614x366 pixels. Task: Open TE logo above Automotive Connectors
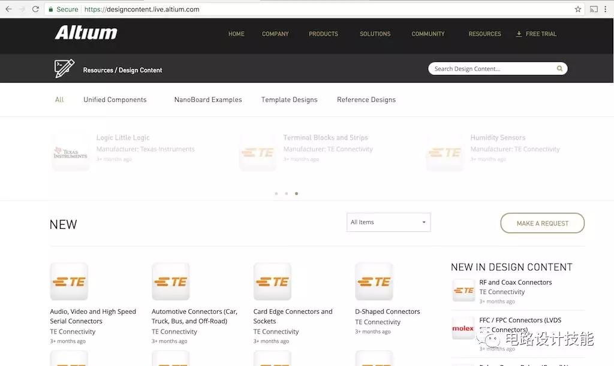click(171, 282)
